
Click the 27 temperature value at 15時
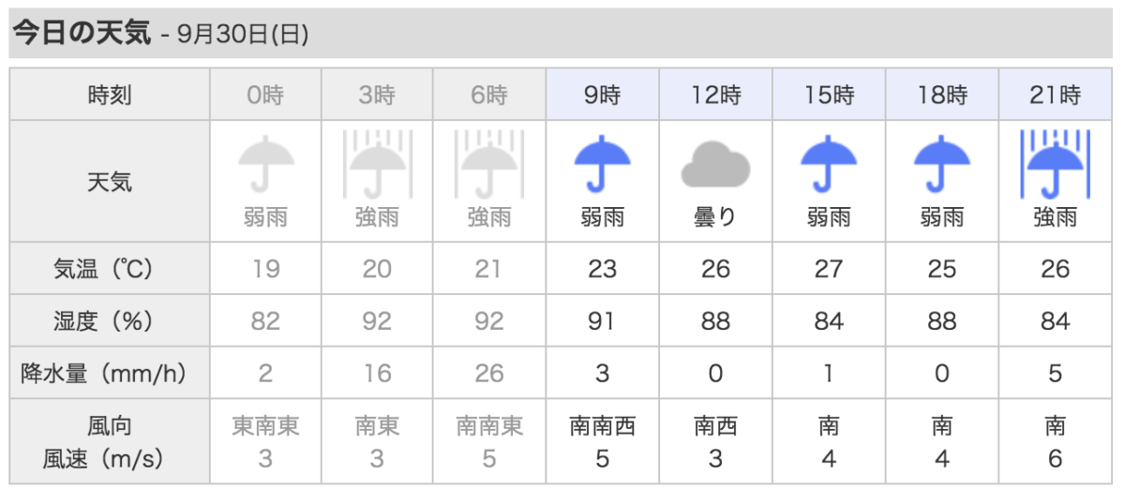[x=829, y=270]
